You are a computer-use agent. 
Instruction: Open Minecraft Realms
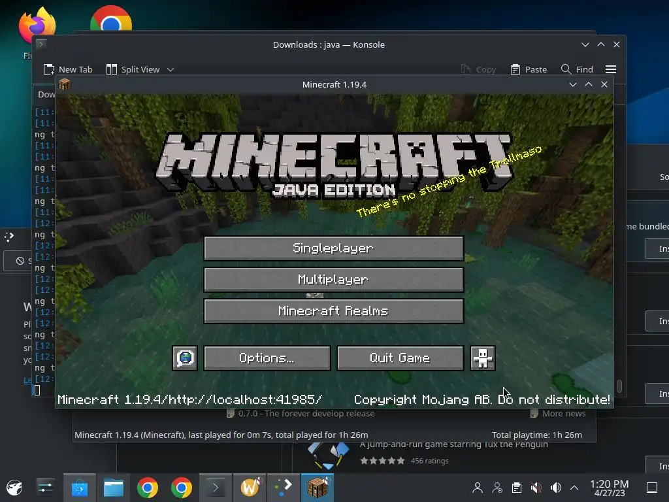point(334,310)
